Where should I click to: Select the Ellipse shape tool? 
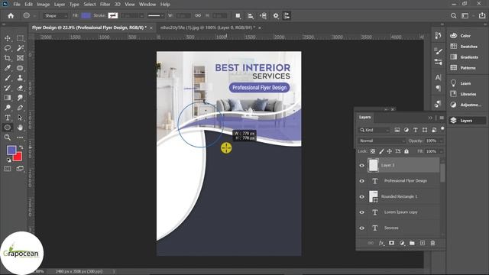click(x=8, y=128)
